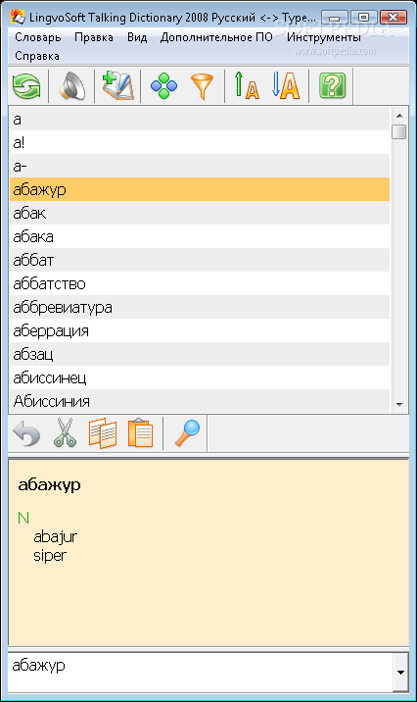Image resolution: width=417 pixels, height=702 pixels.
Task: Click the speaker pronounce word icon
Action: 71,86
